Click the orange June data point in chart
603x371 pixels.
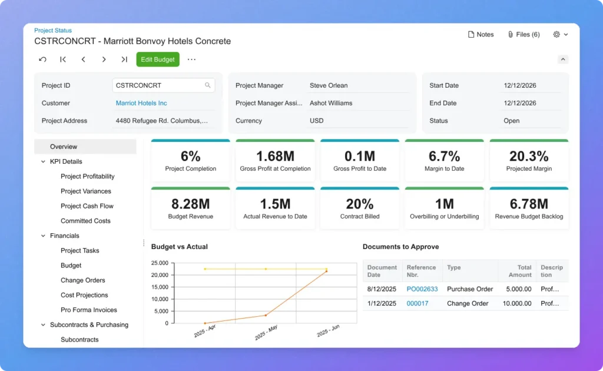[x=326, y=271]
